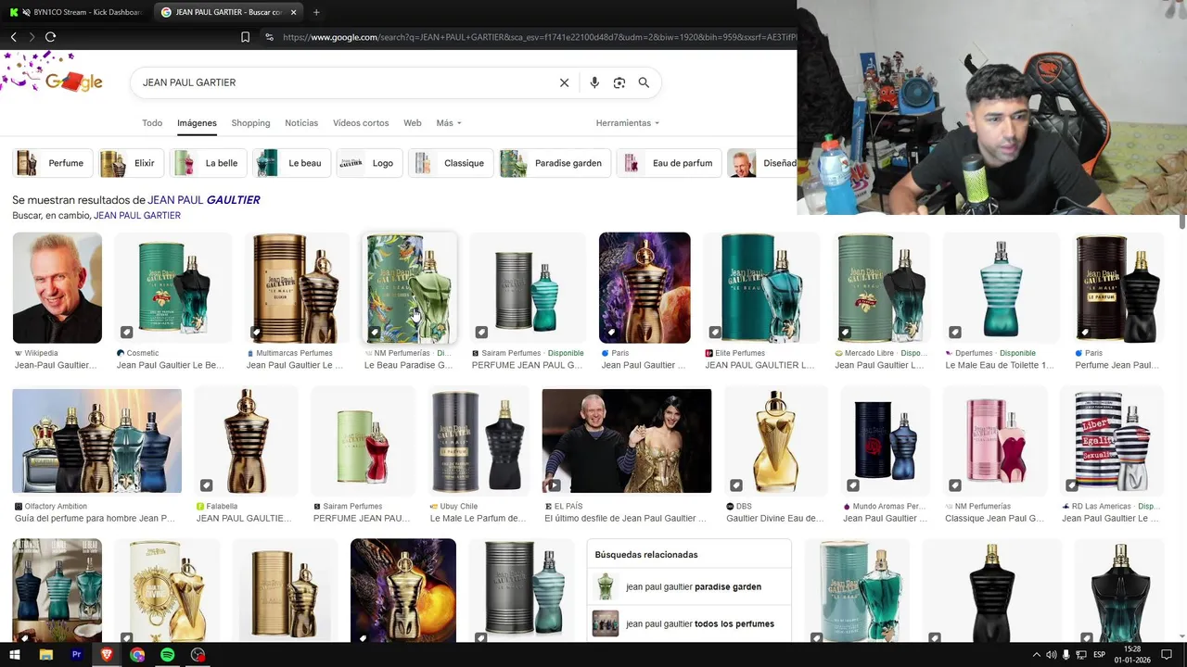Apply the Classique filter chip
Screen dimensions: 1187x667
point(451,163)
